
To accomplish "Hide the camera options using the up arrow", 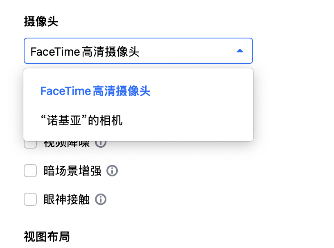I will click(x=240, y=51).
